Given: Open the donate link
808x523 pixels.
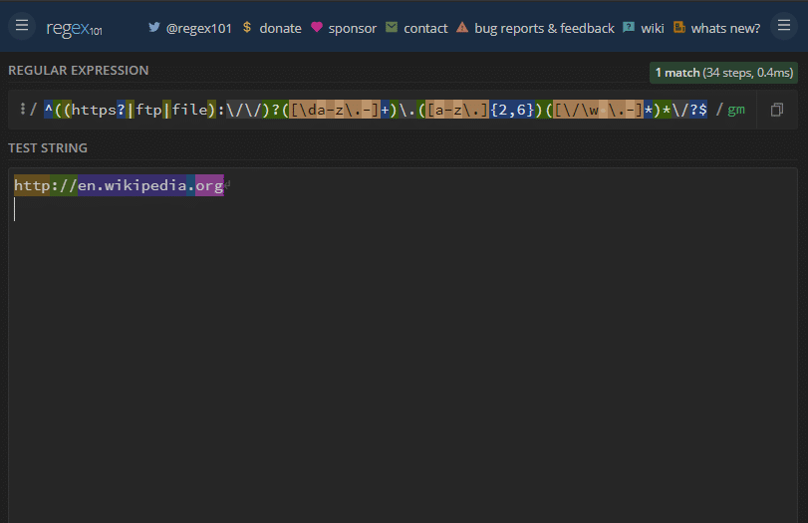Looking at the screenshot, I should pyautogui.click(x=280, y=28).
